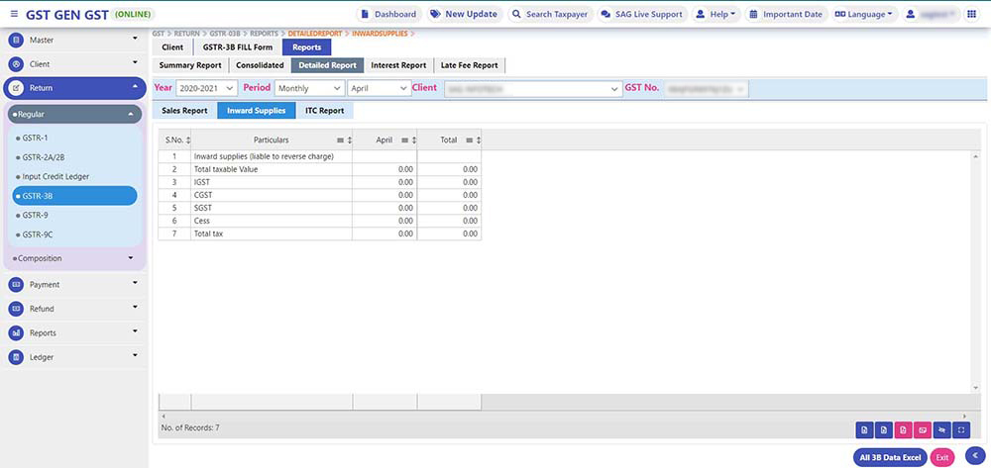Click the All 3B Data Excel button
The image size is (991, 468).
(890, 457)
